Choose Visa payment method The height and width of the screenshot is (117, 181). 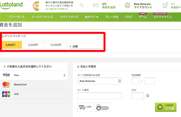pyautogui.click(x=34, y=75)
